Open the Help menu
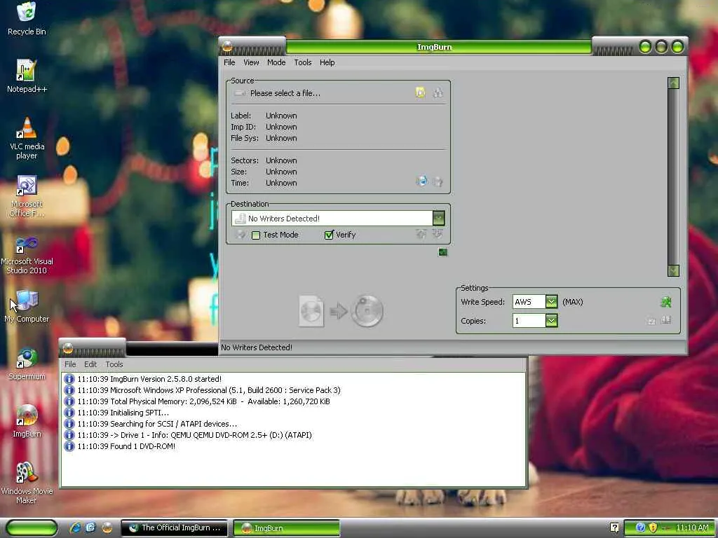The image size is (718, 538). [x=327, y=62]
